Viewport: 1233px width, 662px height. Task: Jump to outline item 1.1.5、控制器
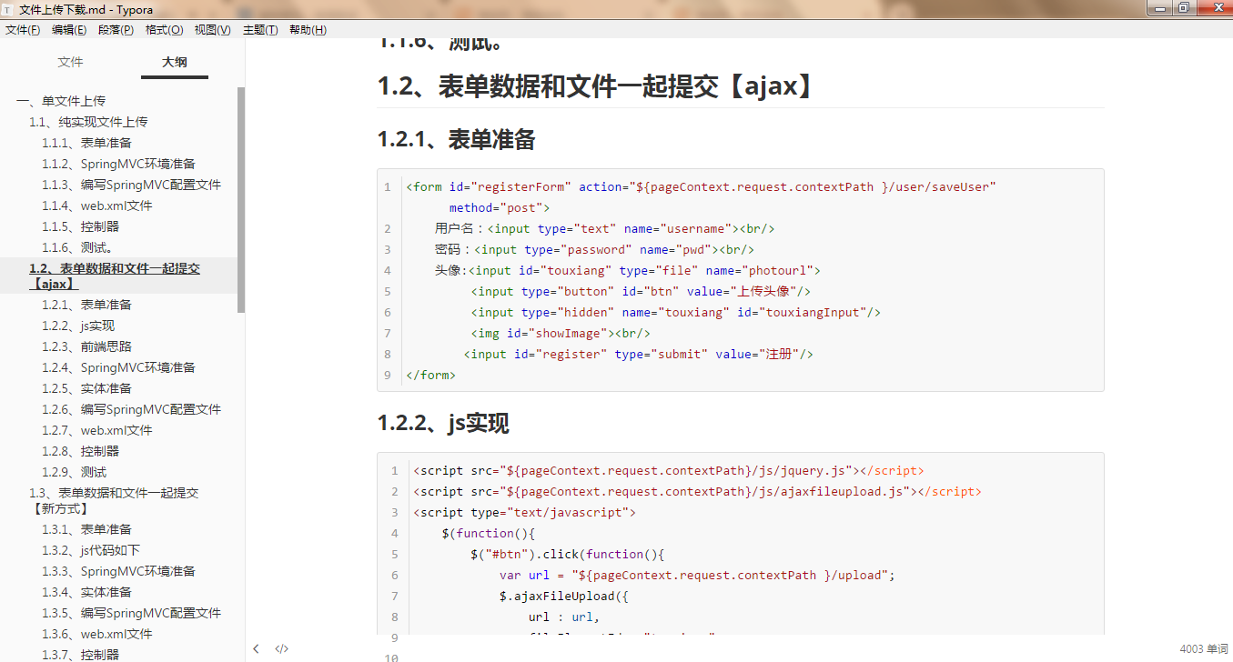[x=80, y=226]
